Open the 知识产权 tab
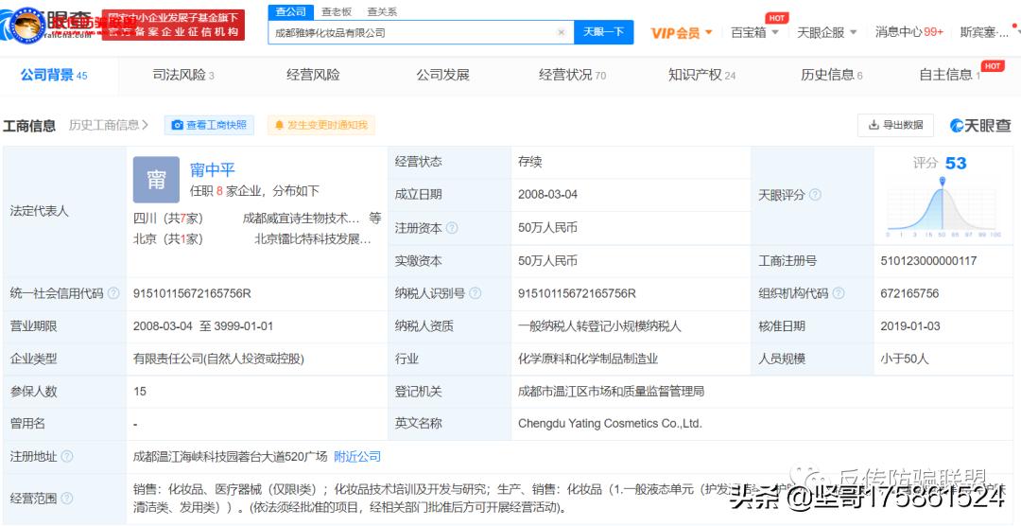 (701, 75)
